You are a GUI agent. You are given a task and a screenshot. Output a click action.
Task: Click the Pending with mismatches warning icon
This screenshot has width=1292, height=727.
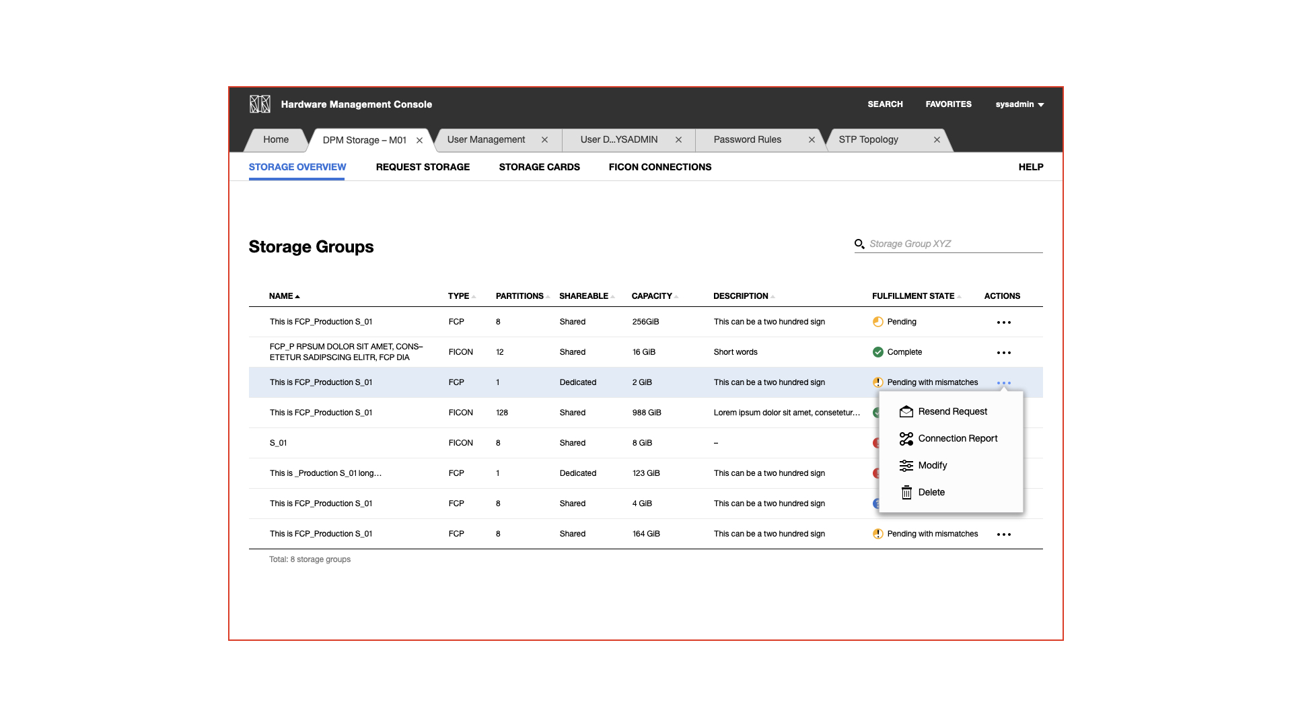point(877,382)
